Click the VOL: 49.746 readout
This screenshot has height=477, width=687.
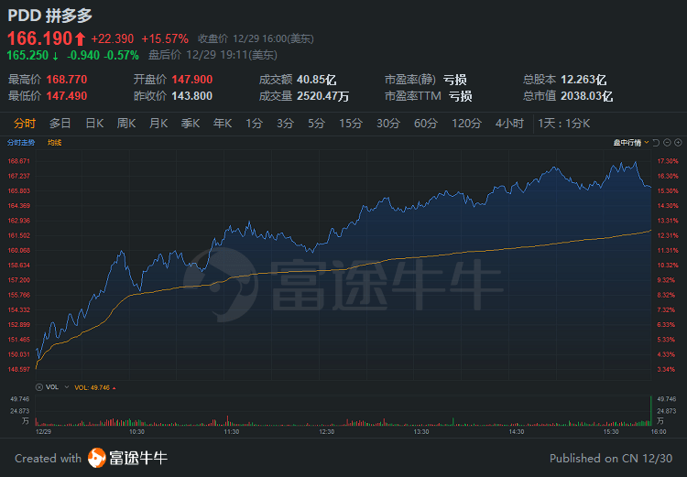tap(92, 387)
